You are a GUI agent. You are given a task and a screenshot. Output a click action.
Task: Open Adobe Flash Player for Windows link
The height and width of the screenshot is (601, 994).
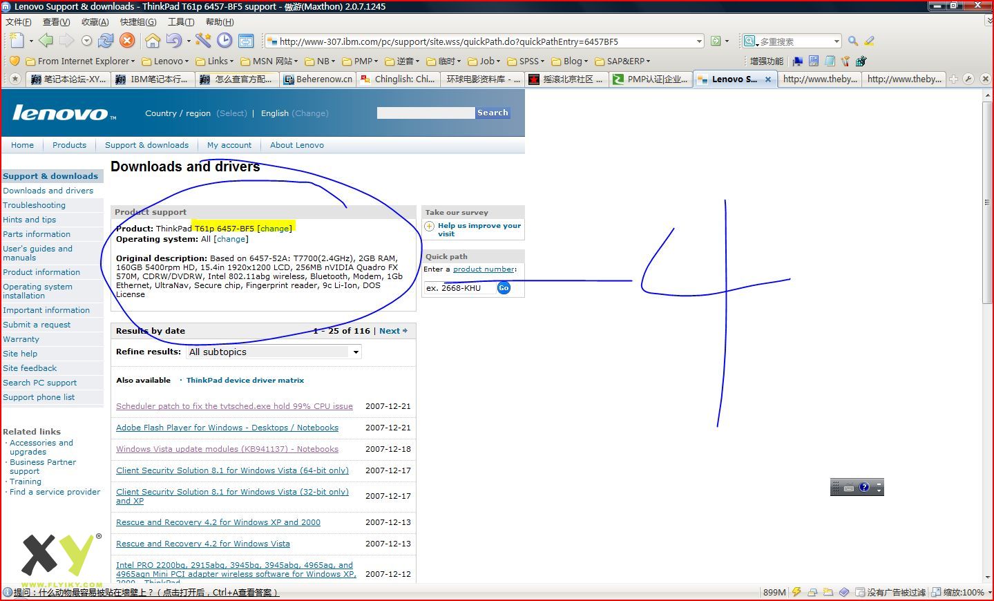(x=227, y=428)
